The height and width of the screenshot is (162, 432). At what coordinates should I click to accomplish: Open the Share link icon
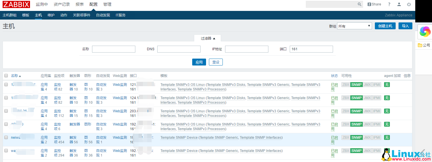coord(374,4)
